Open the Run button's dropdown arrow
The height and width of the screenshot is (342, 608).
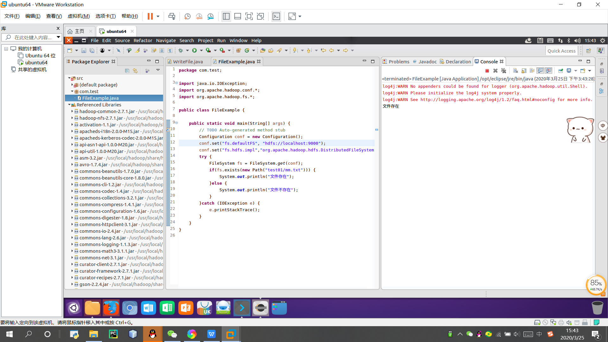pos(201,50)
